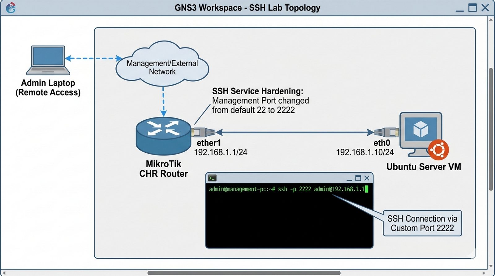Select the 192.168.1.10/24 address label

pos(365,152)
